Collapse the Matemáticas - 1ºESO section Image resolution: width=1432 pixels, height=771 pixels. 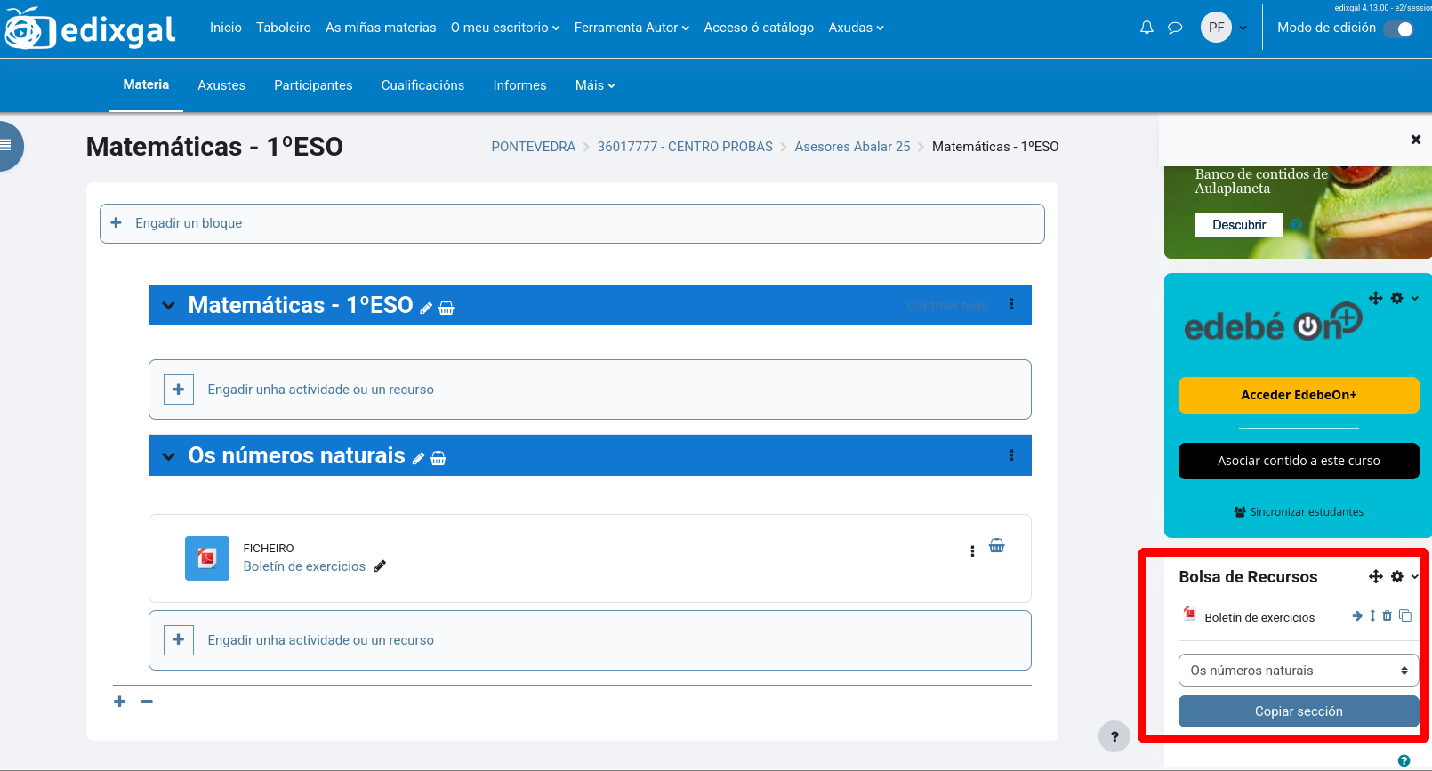pos(168,306)
